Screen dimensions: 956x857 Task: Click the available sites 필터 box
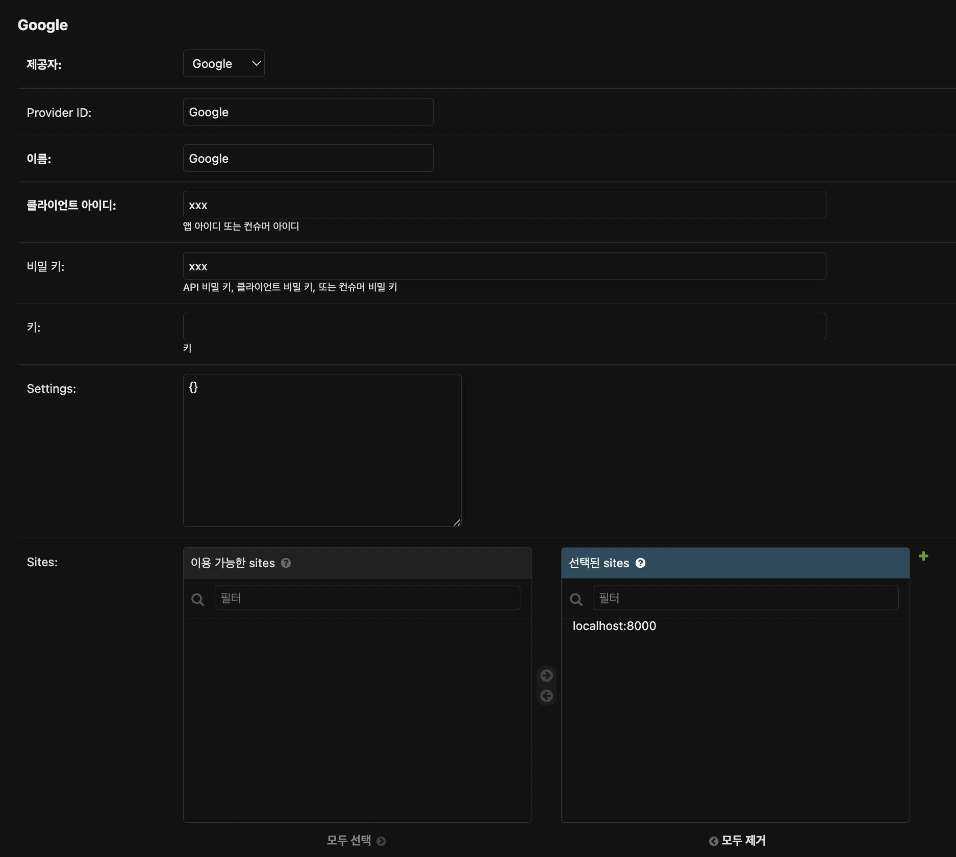pyautogui.click(x=367, y=598)
